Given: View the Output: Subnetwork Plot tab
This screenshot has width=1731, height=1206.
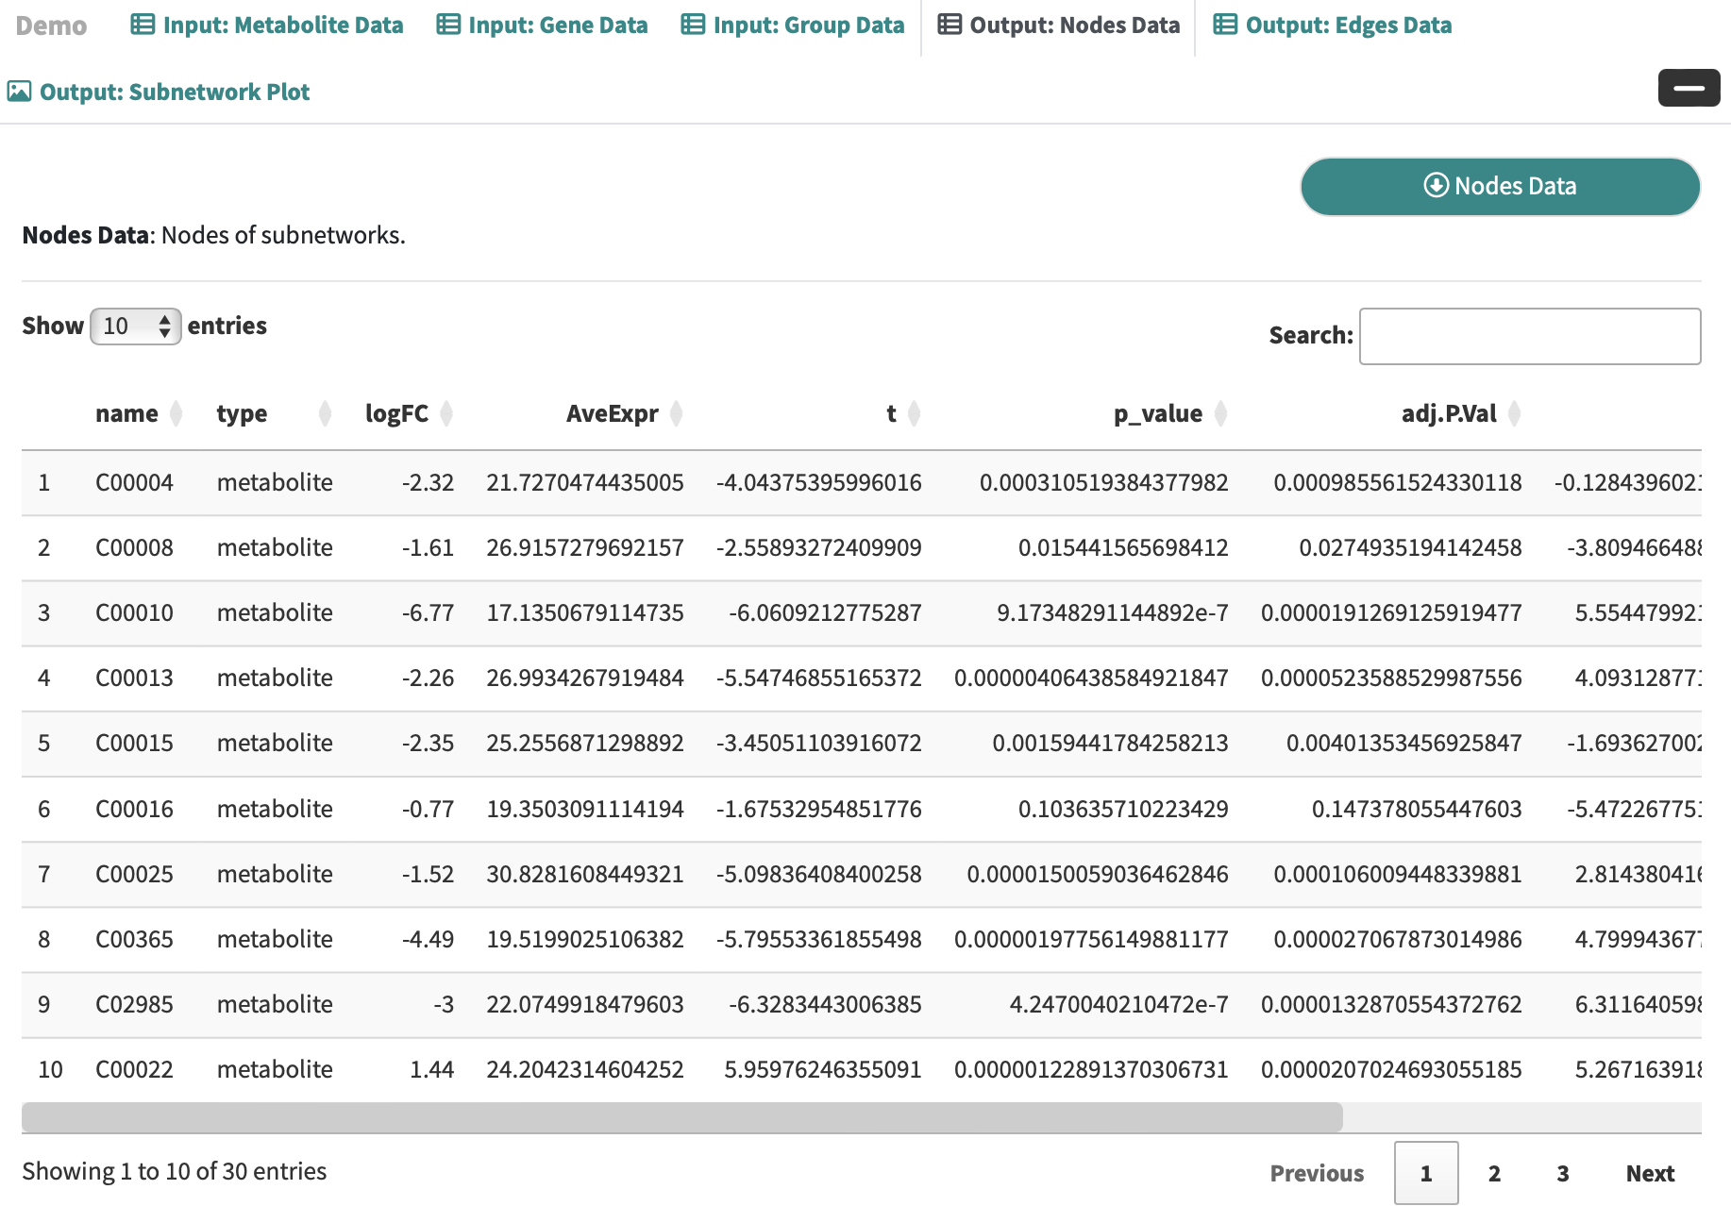Looking at the screenshot, I should pyautogui.click(x=159, y=92).
